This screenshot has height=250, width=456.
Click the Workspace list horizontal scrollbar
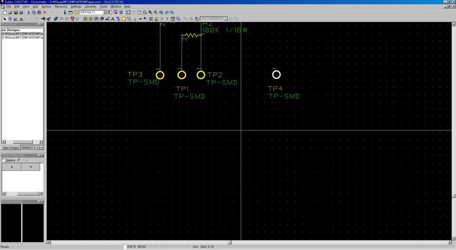click(x=22, y=142)
